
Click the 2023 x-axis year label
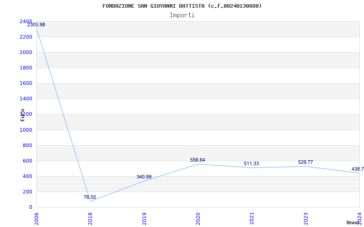tap(306, 219)
